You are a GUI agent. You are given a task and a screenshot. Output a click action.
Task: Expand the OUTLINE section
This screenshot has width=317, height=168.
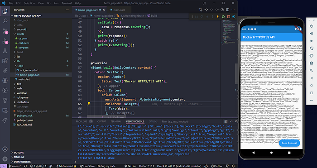[x=41, y=153]
